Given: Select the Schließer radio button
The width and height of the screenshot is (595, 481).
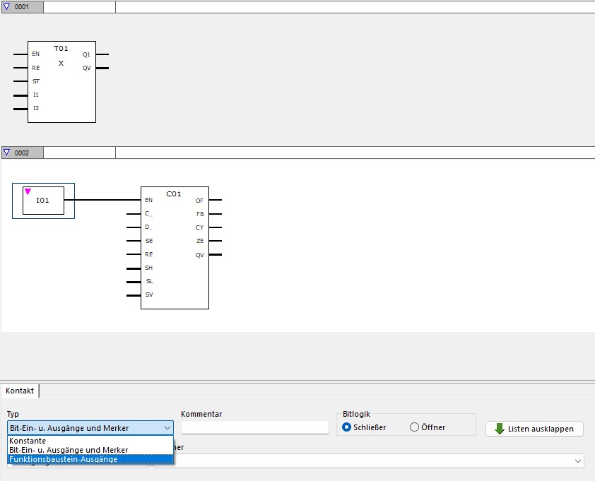Looking at the screenshot, I should tap(346, 427).
